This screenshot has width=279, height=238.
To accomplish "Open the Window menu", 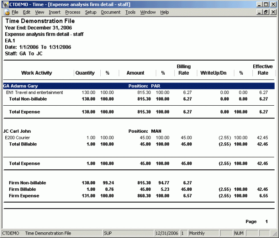I will point(148,12).
